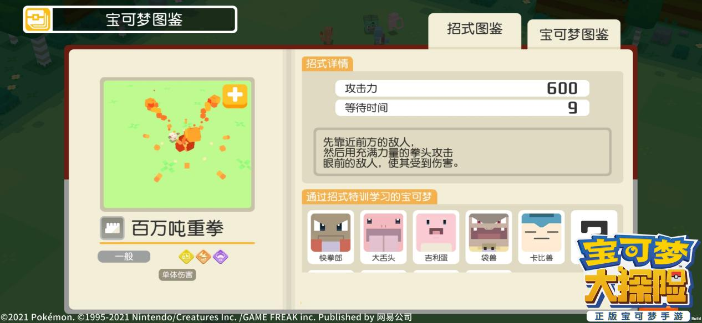Click the move animation preview
The height and width of the screenshot is (323, 702).
point(177,144)
